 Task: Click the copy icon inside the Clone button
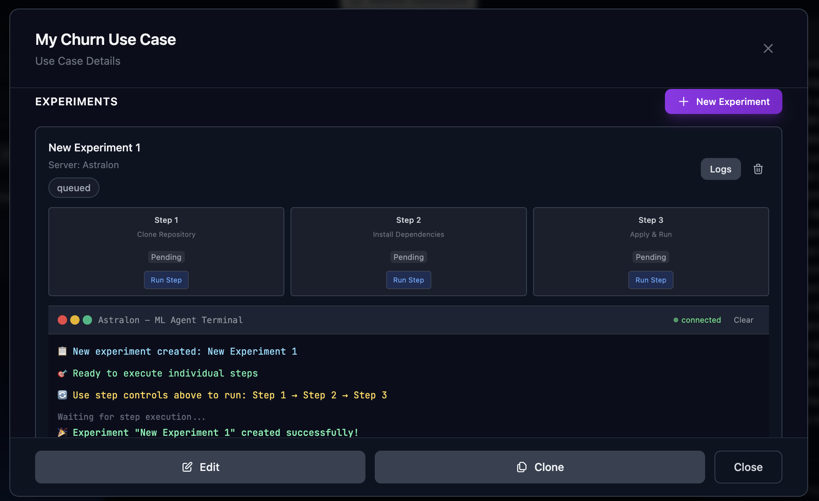point(521,467)
